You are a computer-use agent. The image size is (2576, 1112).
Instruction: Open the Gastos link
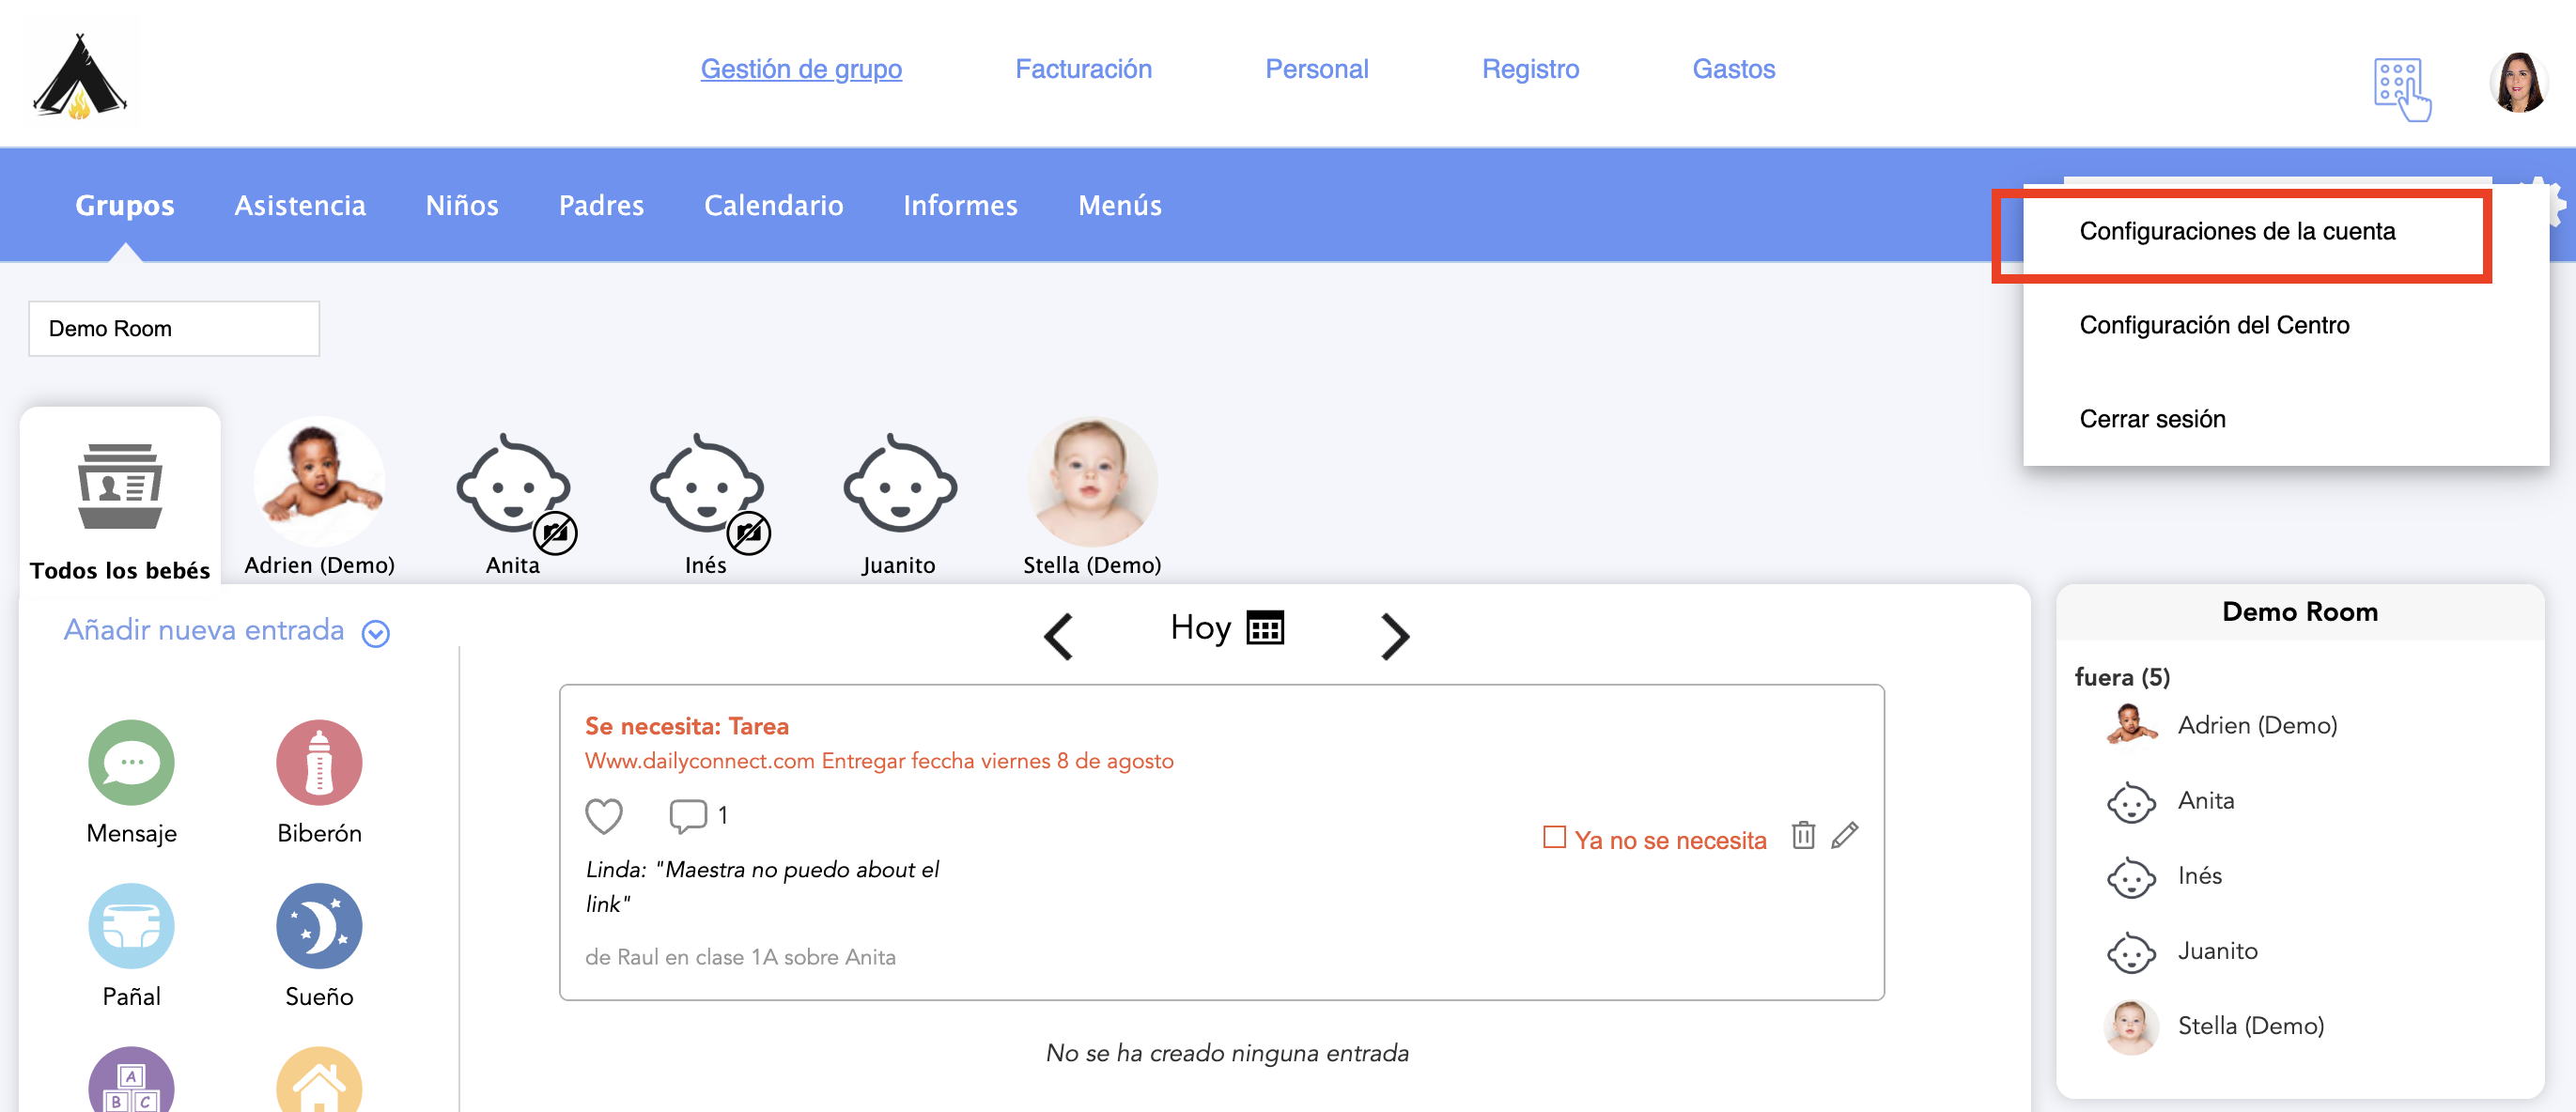[1733, 69]
